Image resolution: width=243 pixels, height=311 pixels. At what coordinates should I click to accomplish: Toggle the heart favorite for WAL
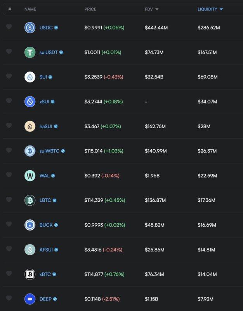[9, 175]
